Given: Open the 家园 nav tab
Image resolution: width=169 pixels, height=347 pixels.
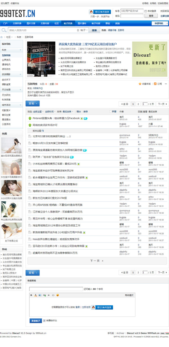Looking at the screenshot, I should [117, 23].
